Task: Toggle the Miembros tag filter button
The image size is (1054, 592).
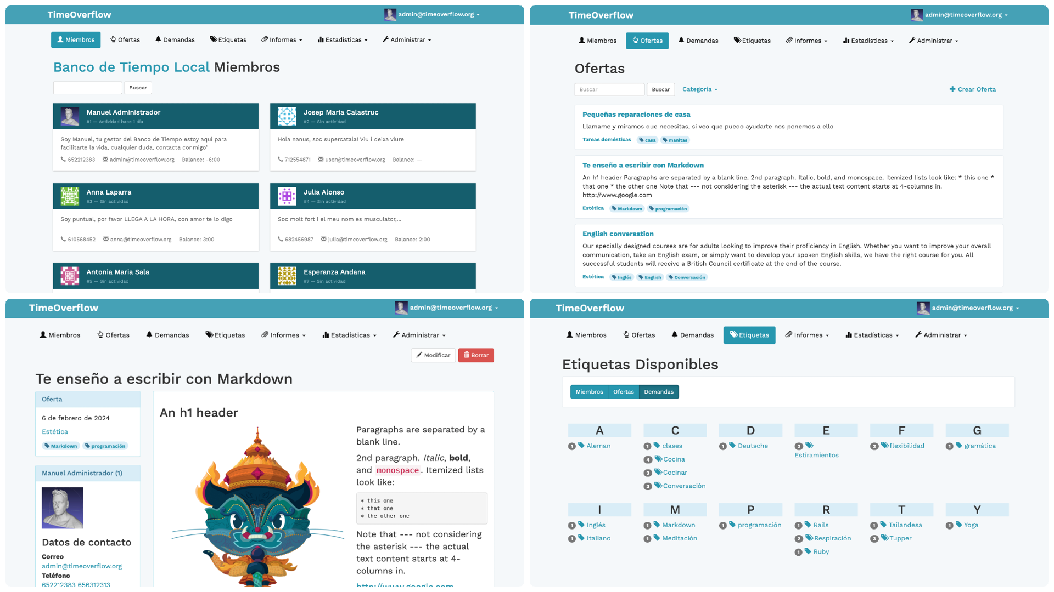Action: (x=588, y=392)
